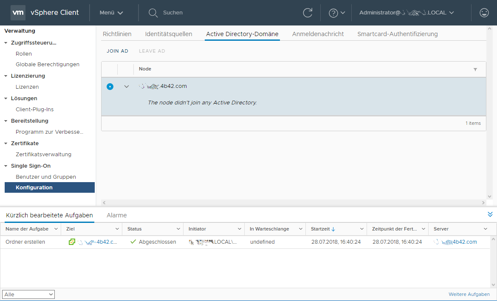Open the Smartcard-Authentifizierung tab
The image size is (497, 301).
pos(398,34)
